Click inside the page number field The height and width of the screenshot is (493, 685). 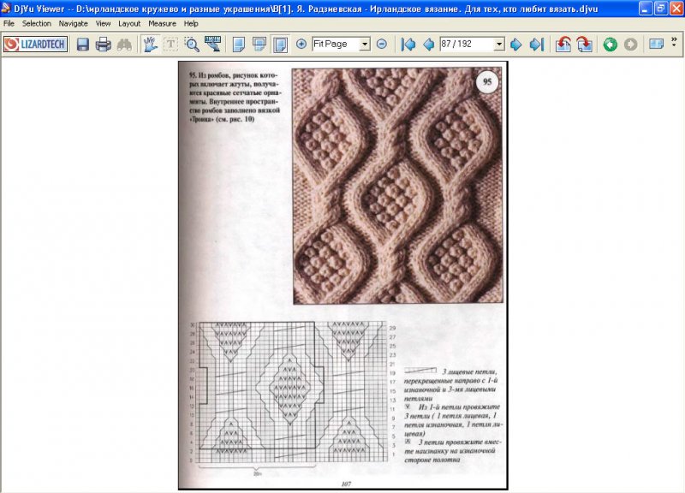[467, 45]
